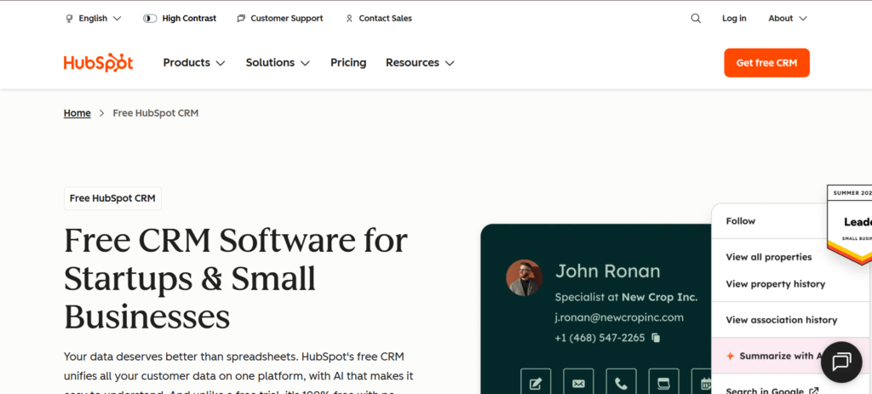
Task: Click John Ronan's profile photo
Action: (524, 277)
